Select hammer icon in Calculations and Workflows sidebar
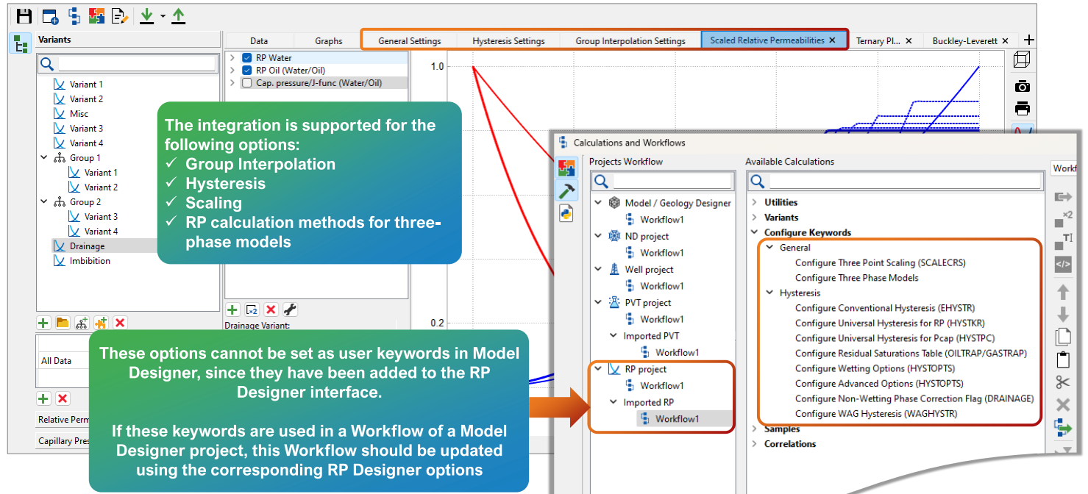This screenshot has height=494, width=1088. 566,190
